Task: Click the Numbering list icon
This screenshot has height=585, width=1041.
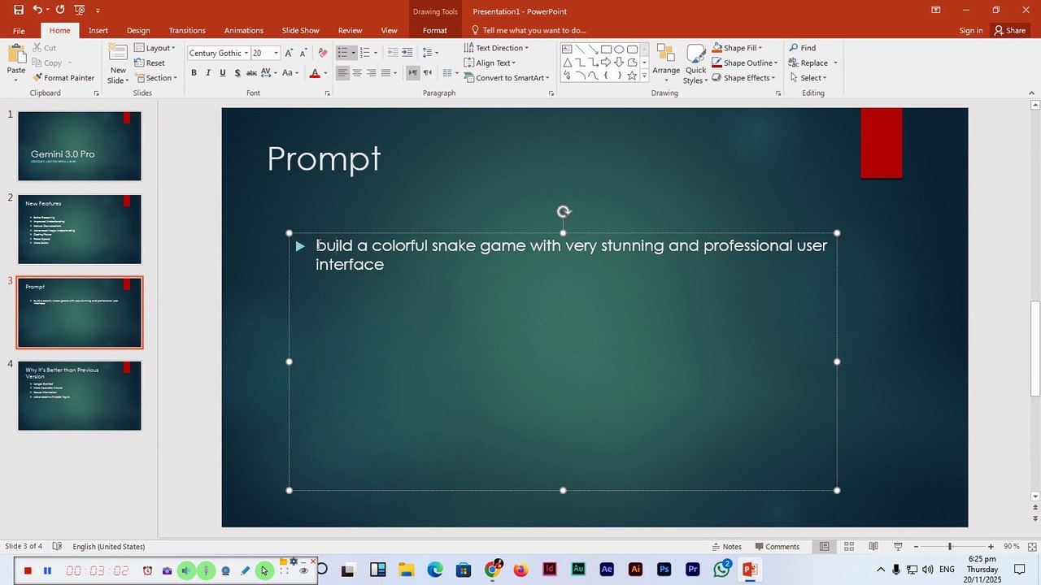Action: click(365, 53)
